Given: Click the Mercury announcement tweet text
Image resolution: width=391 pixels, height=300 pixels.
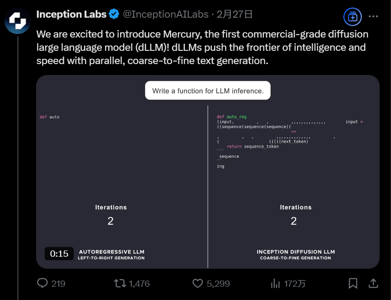Looking at the screenshot, I should [x=202, y=47].
